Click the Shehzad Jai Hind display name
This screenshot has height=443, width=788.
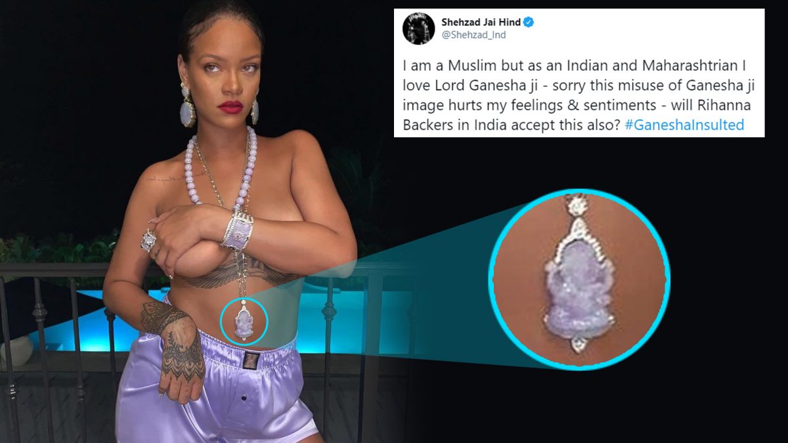(x=481, y=22)
